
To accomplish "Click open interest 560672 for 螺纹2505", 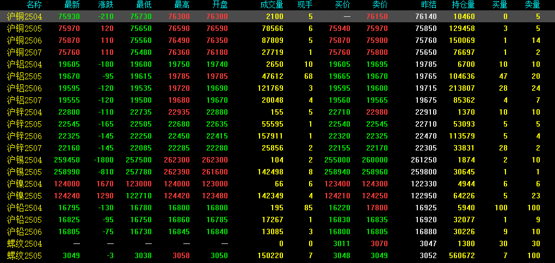I will click(x=462, y=255).
